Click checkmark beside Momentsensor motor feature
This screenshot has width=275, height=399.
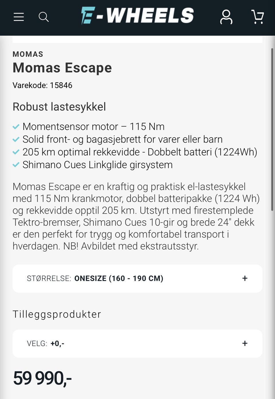16,126
